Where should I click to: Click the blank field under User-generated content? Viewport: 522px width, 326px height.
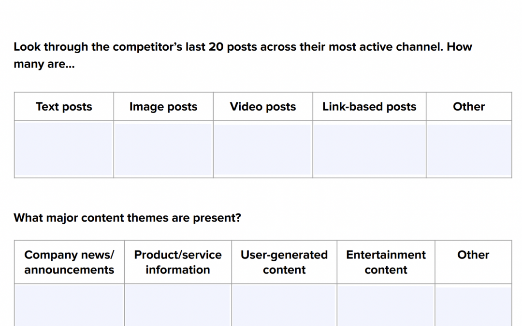(x=284, y=305)
